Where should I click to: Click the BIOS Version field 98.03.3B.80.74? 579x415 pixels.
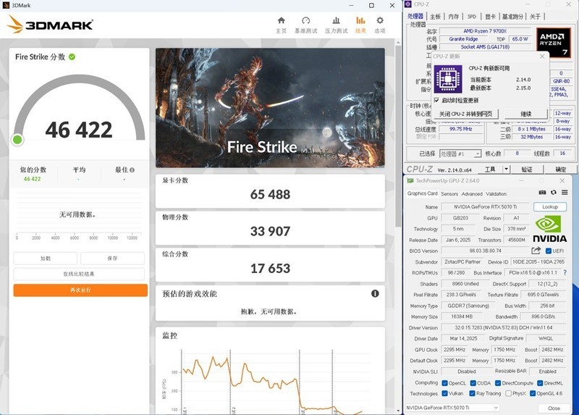click(x=485, y=251)
